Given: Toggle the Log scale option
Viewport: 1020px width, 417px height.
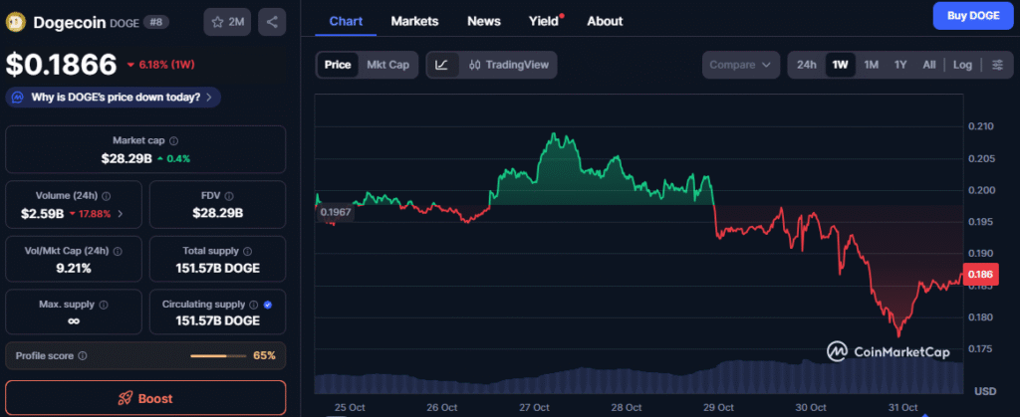Looking at the screenshot, I should (x=962, y=65).
